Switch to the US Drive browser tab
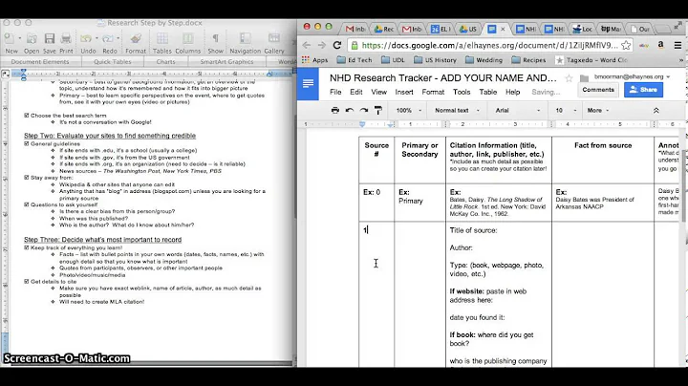Viewport: 688px width, 386px height. (x=467, y=29)
